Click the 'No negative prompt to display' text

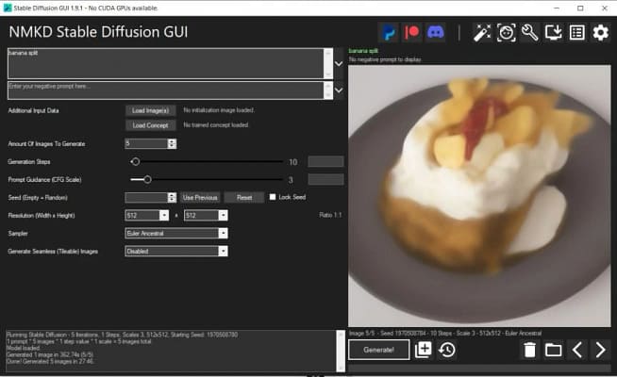tap(385, 59)
